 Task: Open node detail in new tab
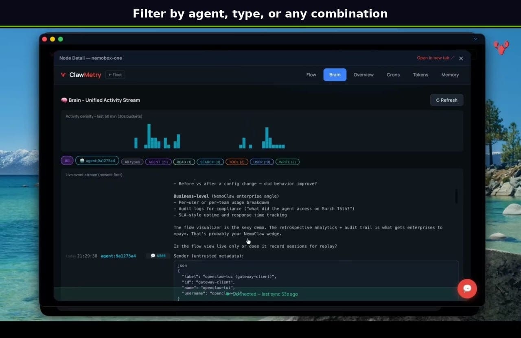[436, 58]
